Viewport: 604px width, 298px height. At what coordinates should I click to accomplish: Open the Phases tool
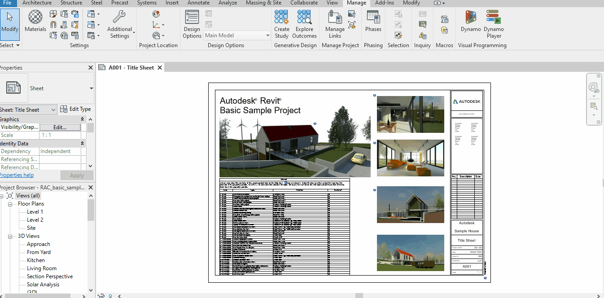[x=373, y=21]
